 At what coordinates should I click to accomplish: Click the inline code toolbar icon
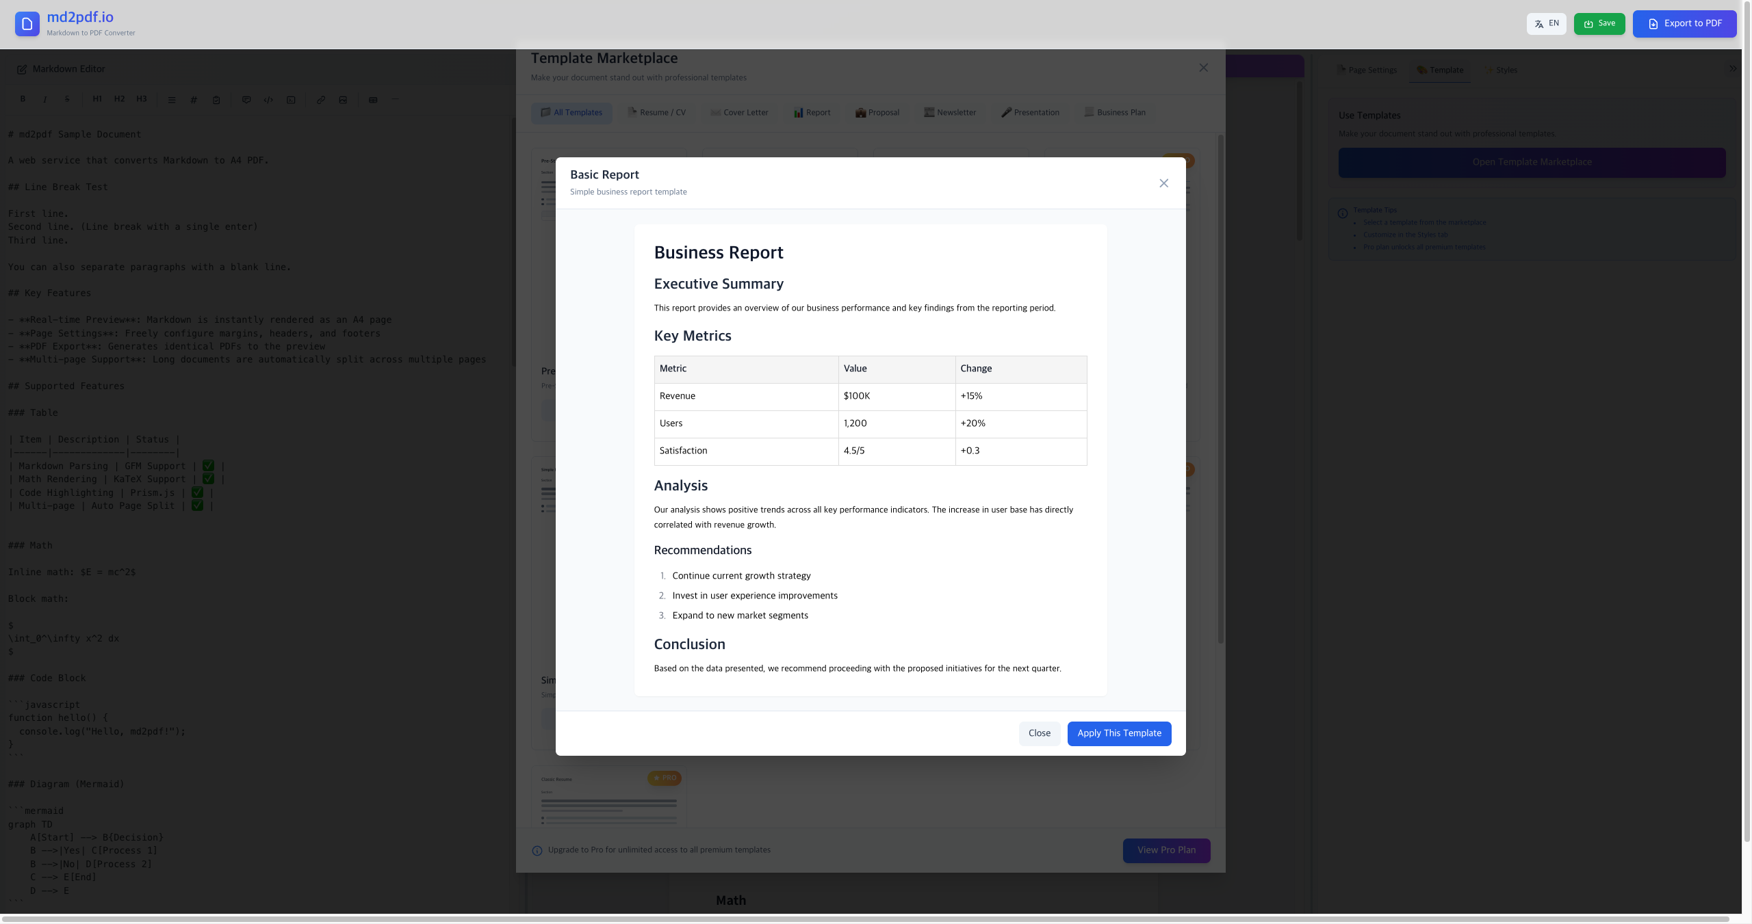[x=268, y=100]
